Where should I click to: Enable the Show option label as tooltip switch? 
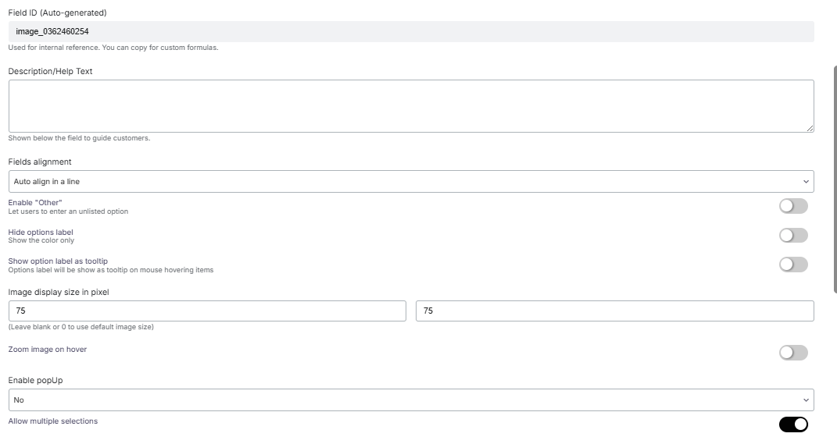click(792, 265)
